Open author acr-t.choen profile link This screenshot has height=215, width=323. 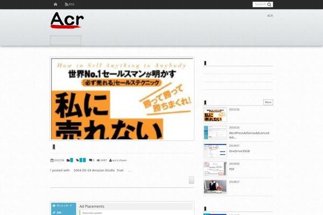(x=120, y=160)
